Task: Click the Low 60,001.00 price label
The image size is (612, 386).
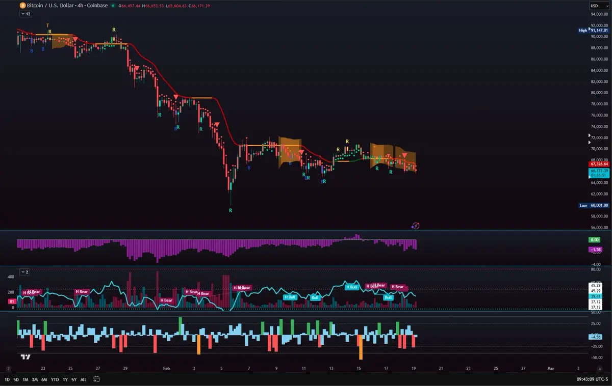Action: 594,205
